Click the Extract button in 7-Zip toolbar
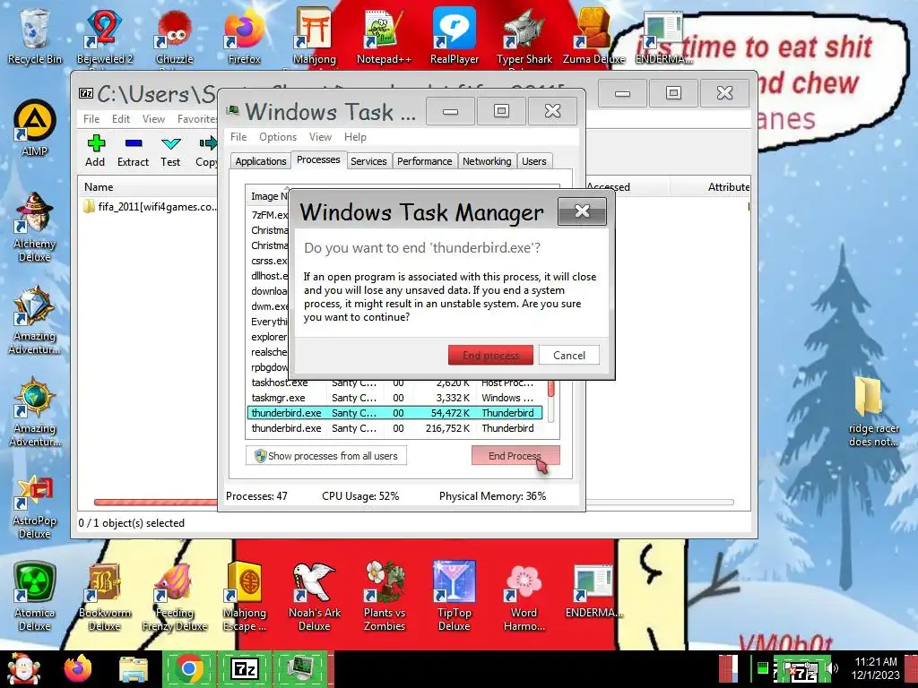The height and width of the screenshot is (688, 918). click(133, 150)
